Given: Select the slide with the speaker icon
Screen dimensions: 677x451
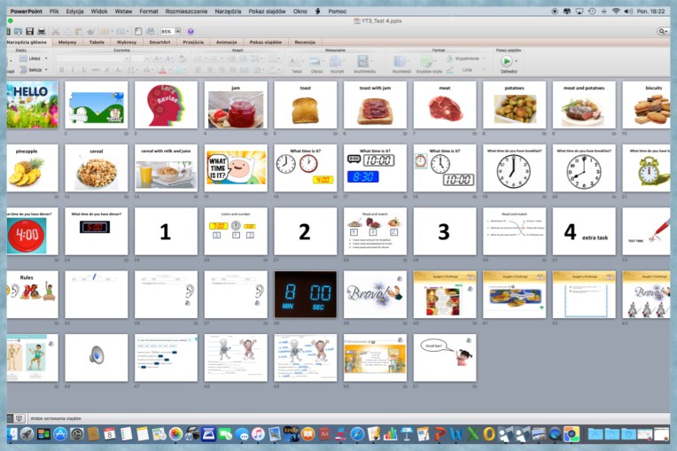Looking at the screenshot, I should (97, 357).
